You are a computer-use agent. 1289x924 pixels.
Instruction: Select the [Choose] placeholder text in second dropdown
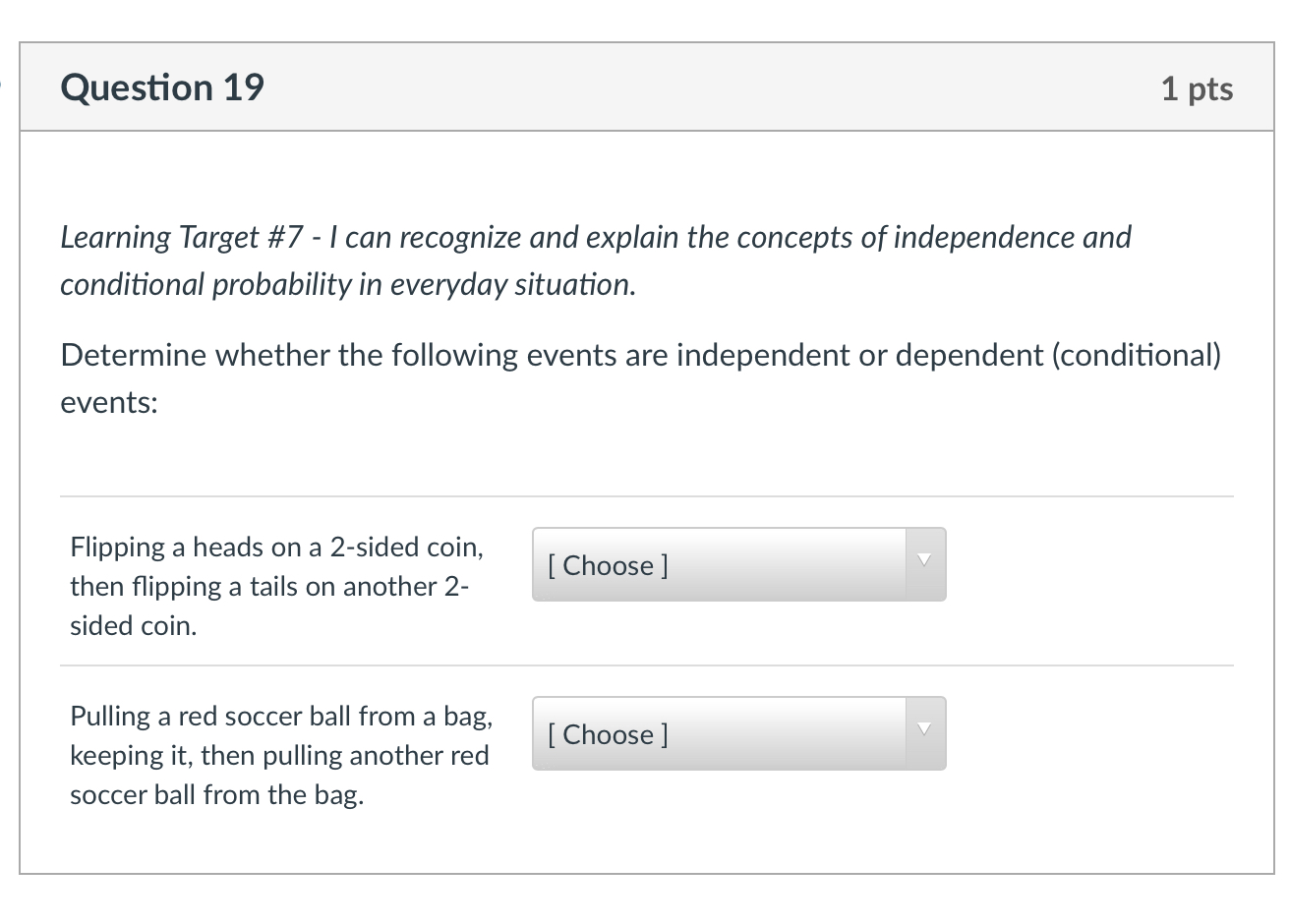coord(606,733)
